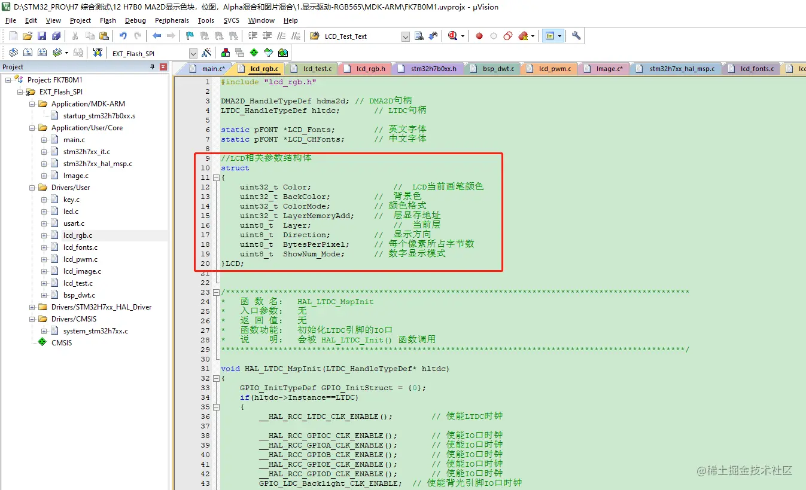Click the green diamond Run-Time Environment icon
Screen dimensions: 806x490
click(x=254, y=53)
